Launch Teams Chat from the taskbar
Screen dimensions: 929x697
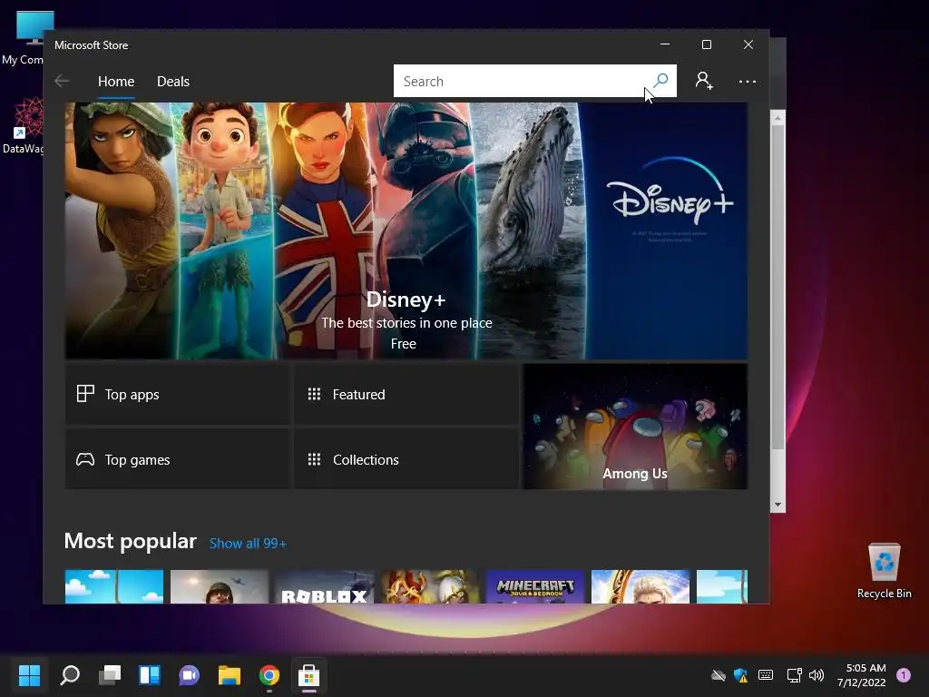tap(189, 674)
